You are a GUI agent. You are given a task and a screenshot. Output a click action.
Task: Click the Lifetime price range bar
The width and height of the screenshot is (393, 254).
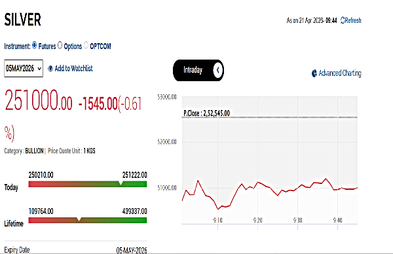(88, 220)
